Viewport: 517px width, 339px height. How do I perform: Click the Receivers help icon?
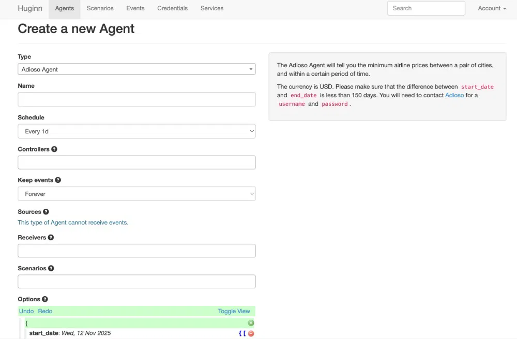51,238
